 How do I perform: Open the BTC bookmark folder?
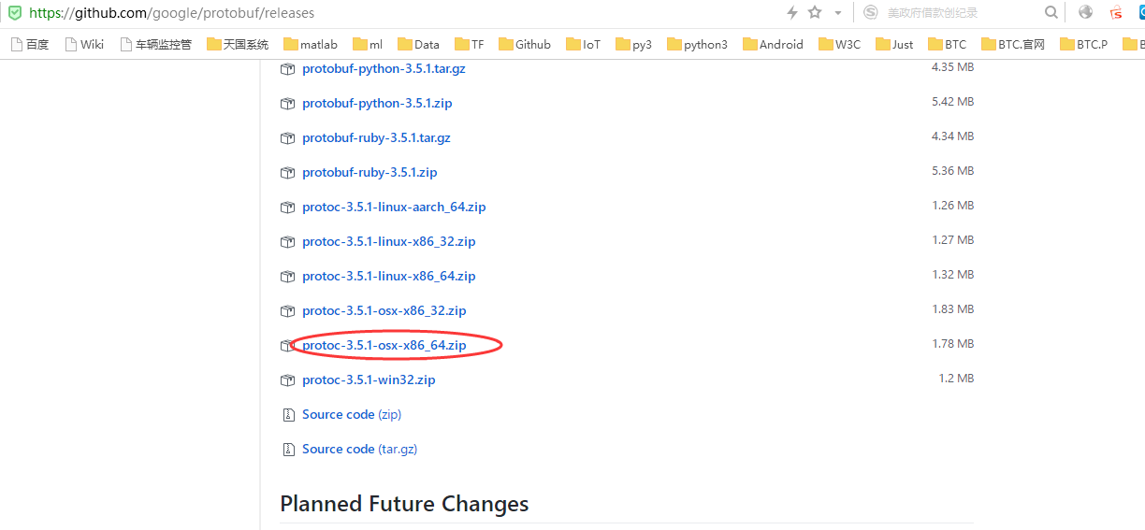coord(948,44)
